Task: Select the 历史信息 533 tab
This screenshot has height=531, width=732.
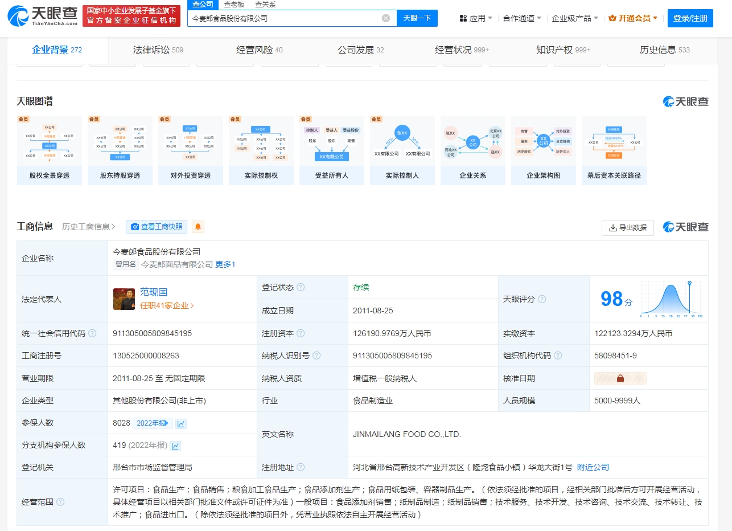Action: click(665, 50)
